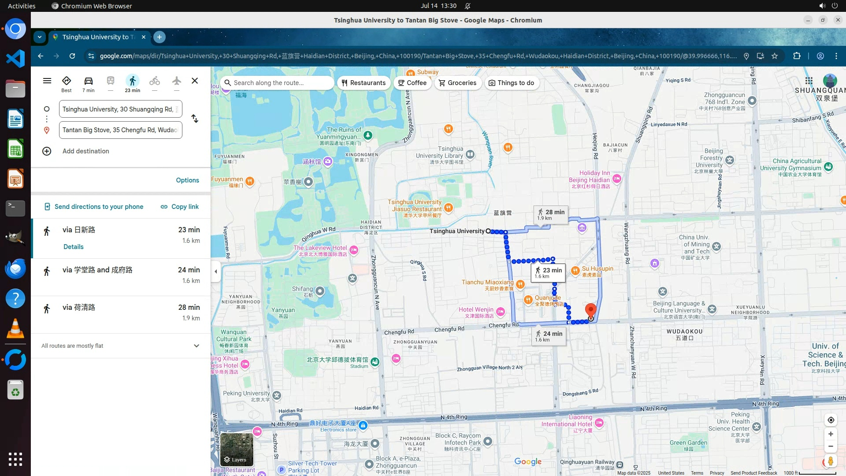Open the route Options

[x=187, y=180]
